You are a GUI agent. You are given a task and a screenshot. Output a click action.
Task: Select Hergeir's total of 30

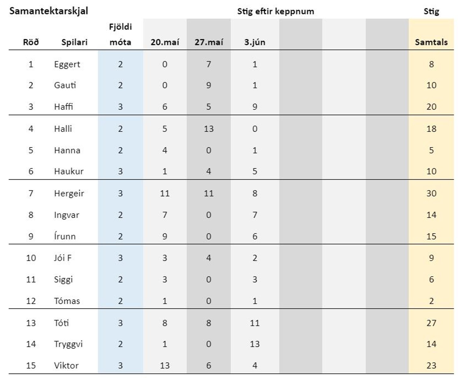tap(431, 193)
